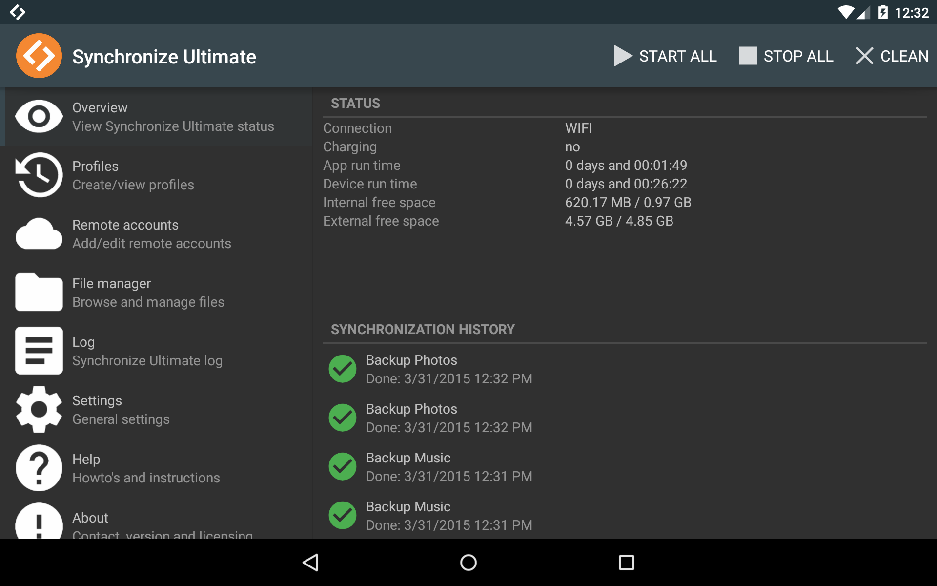The width and height of the screenshot is (937, 586).
Task: Tap the 12:32 clock in status bar
Action: (x=912, y=13)
